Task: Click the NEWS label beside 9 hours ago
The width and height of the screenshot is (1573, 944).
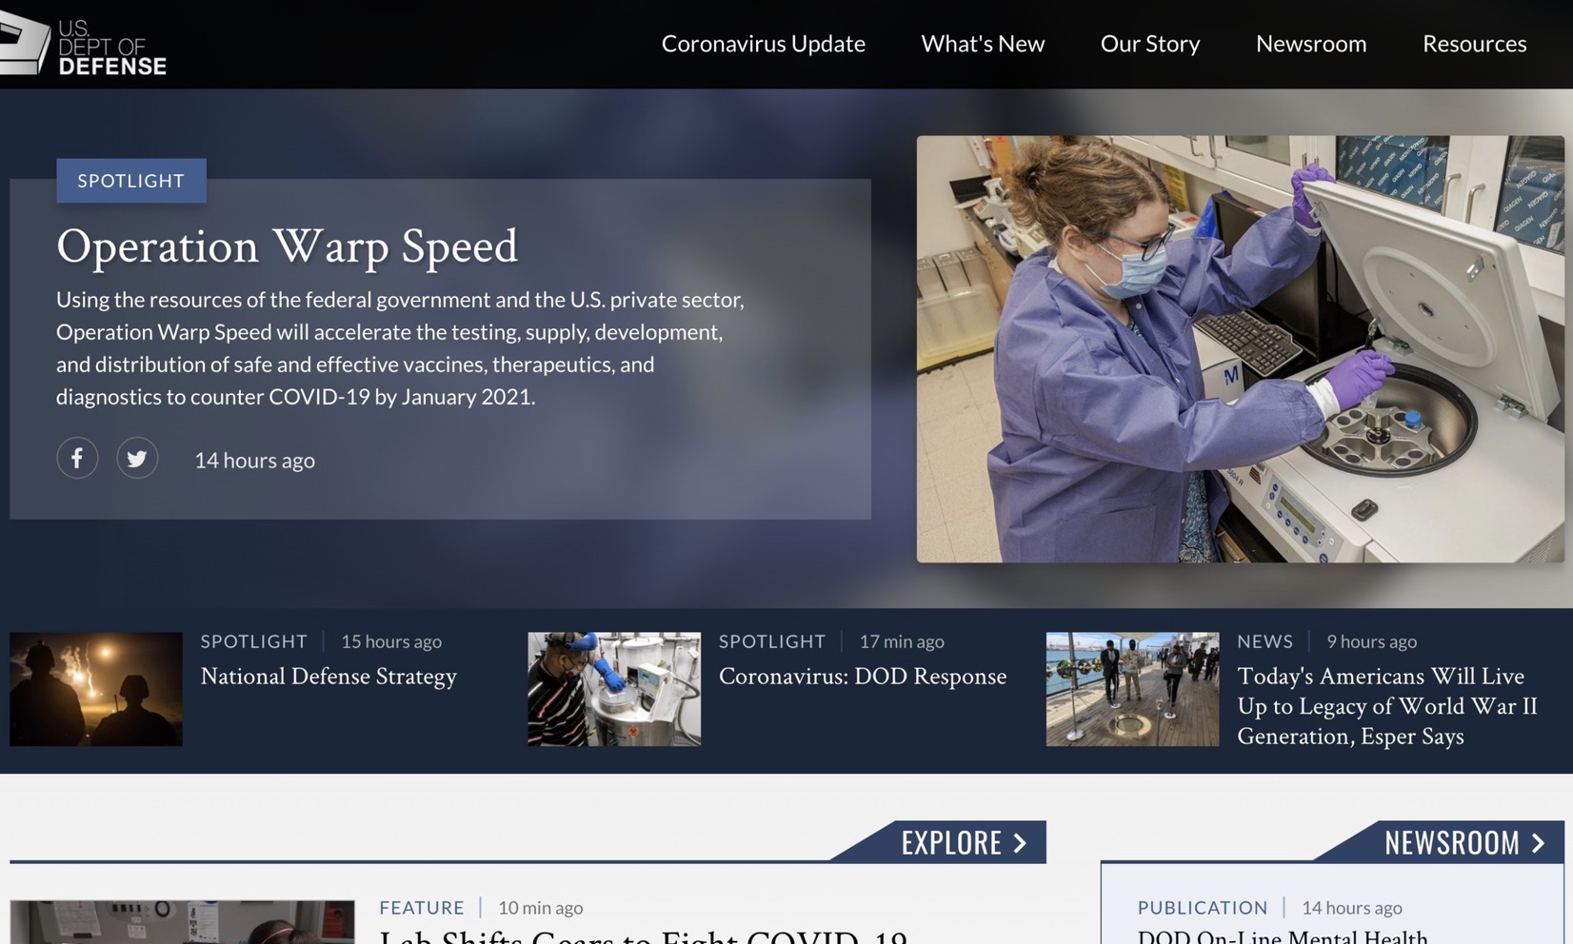Action: (x=1264, y=641)
